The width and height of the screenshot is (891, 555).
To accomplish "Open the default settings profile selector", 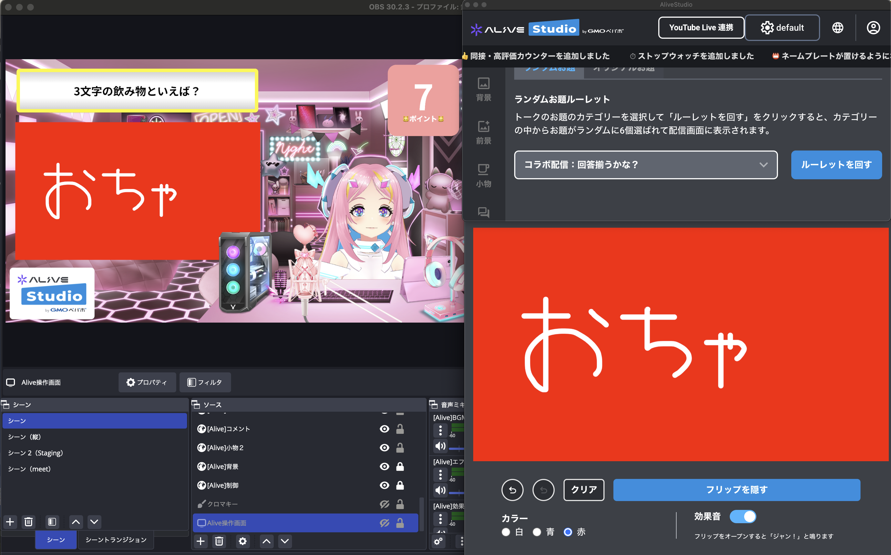I will tap(782, 28).
